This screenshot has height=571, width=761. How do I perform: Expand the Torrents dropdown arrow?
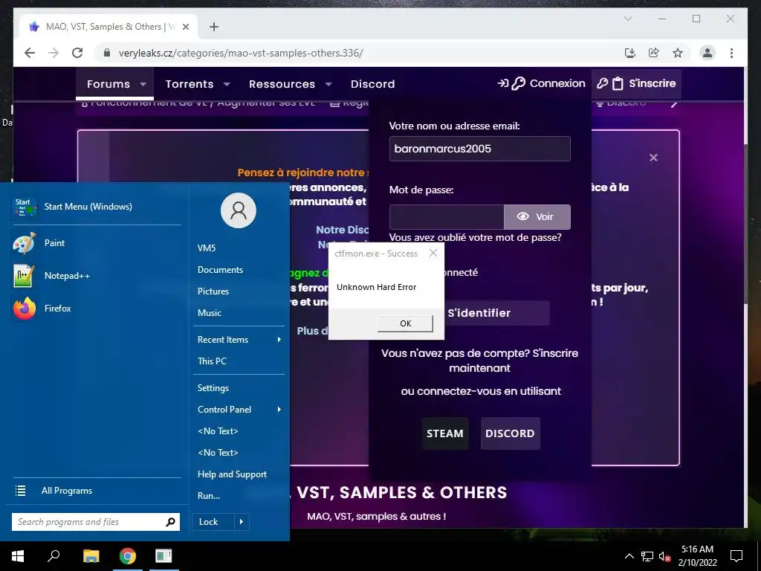pyautogui.click(x=227, y=84)
